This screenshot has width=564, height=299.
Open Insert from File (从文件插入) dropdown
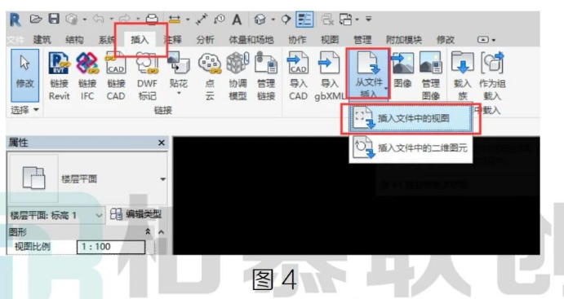[x=369, y=74]
